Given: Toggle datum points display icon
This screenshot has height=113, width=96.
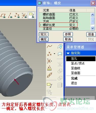Looking at the screenshot, I should point(17,16).
